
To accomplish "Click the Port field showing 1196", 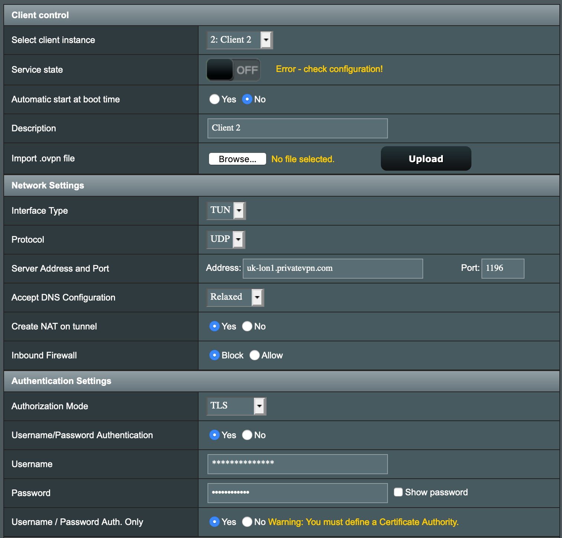I will [503, 269].
